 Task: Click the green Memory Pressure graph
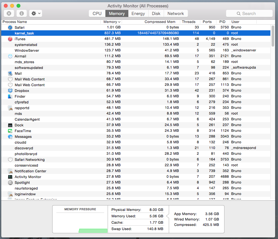click(93, 231)
